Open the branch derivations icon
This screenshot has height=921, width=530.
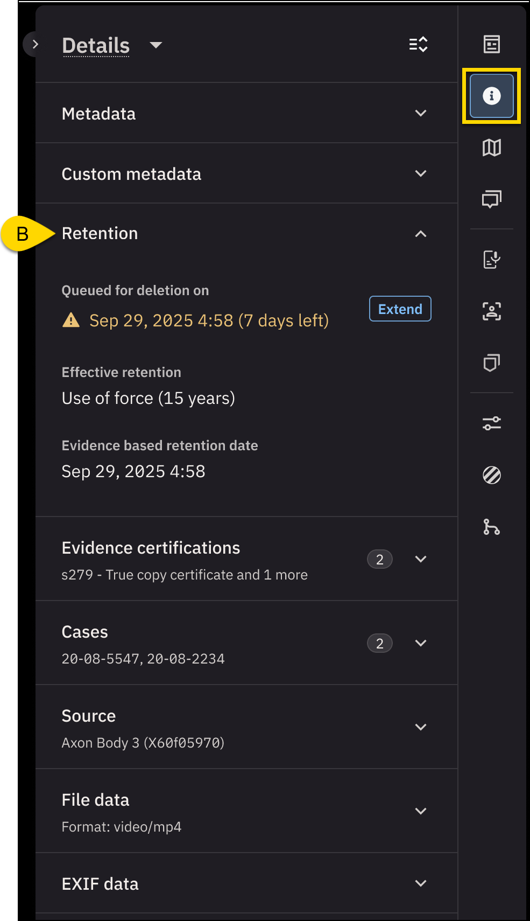pos(491,527)
